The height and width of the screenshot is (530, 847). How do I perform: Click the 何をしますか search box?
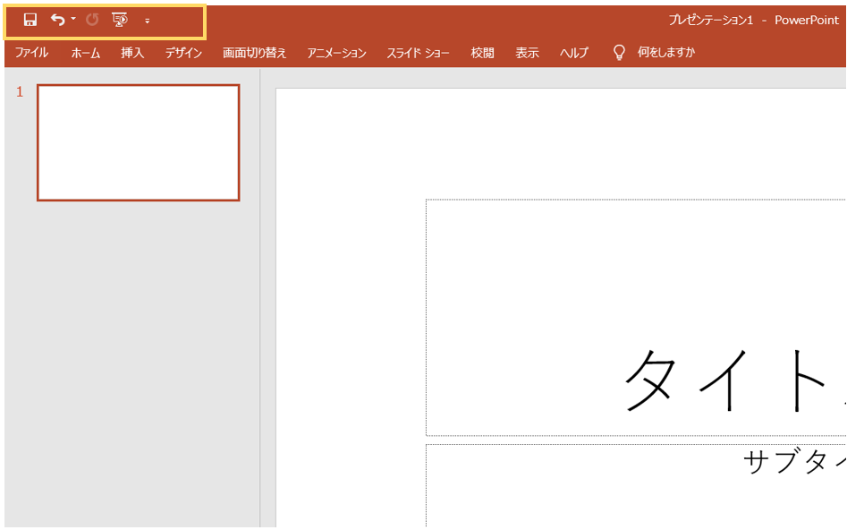click(666, 53)
